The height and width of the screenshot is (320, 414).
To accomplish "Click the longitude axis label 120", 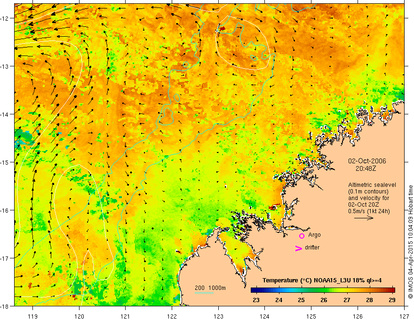I will coord(79,316).
